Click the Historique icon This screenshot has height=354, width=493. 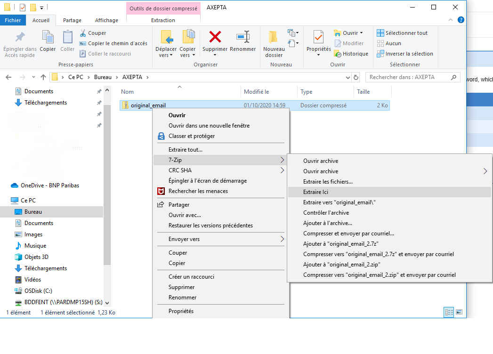click(337, 54)
